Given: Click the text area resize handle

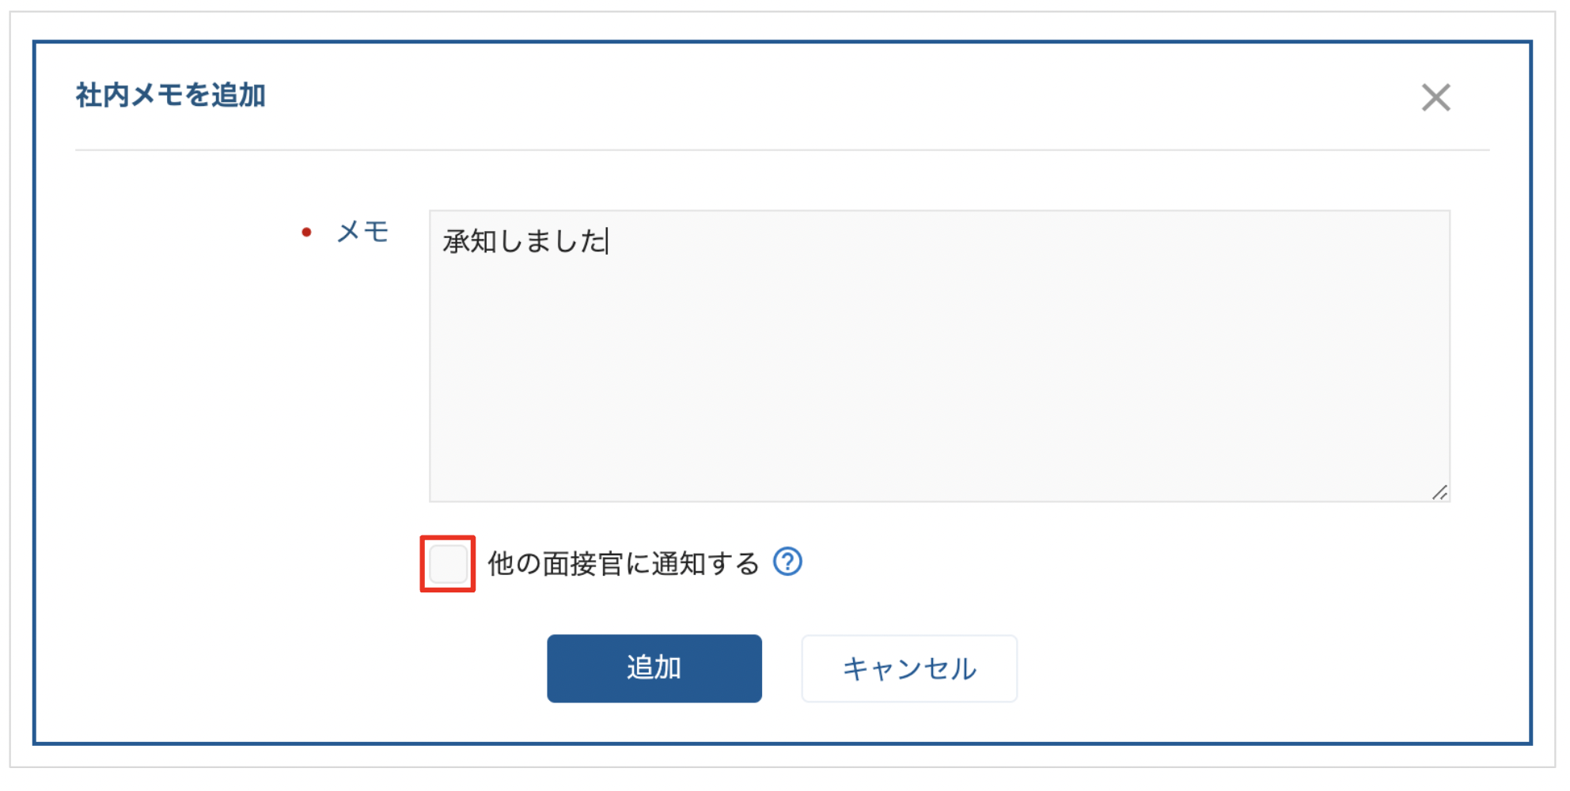Looking at the screenshot, I should tap(1439, 492).
